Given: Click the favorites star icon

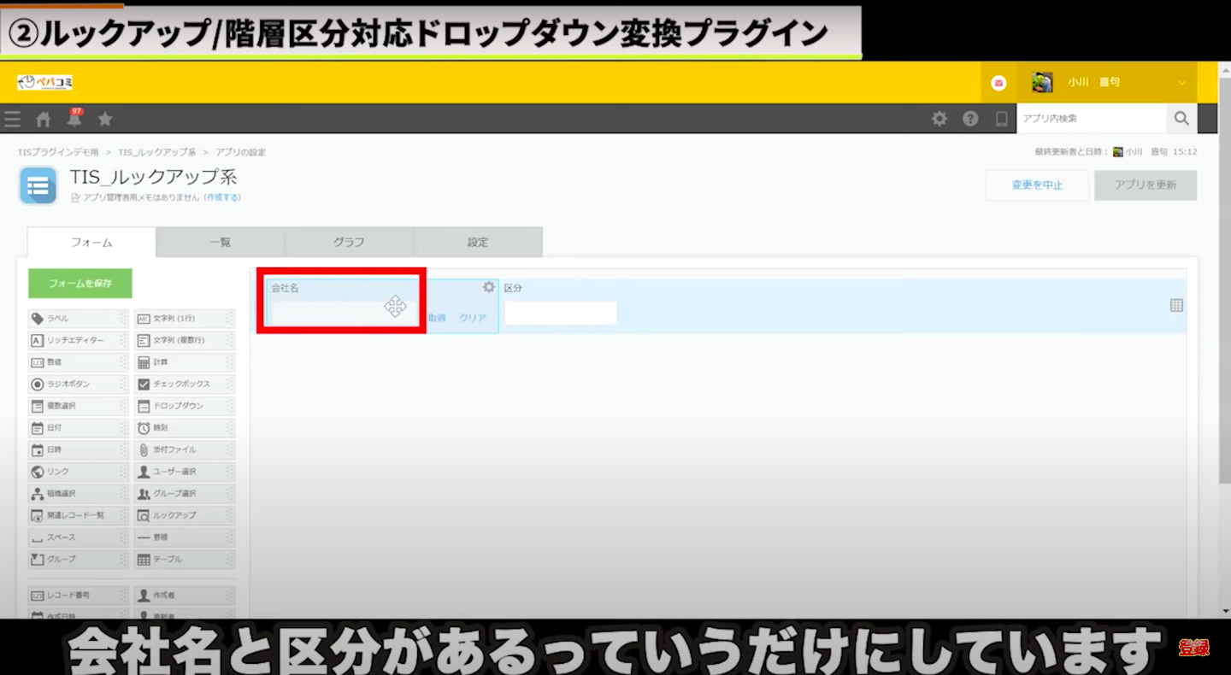Looking at the screenshot, I should coord(105,120).
